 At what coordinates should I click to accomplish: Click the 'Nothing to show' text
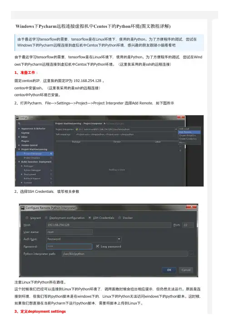point(117,170)
